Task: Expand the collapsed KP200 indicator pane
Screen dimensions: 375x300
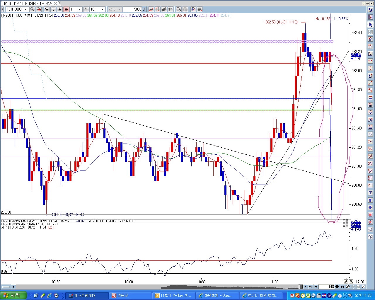Action: click(x=344, y=221)
